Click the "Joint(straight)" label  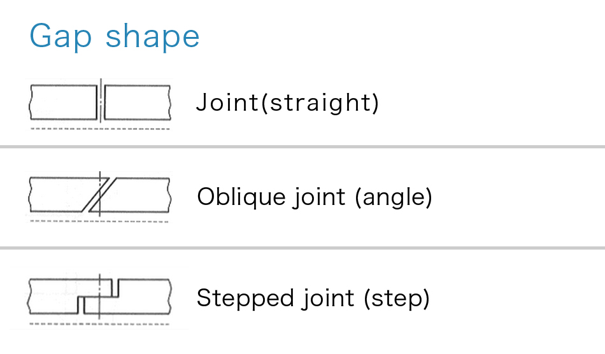tap(287, 103)
